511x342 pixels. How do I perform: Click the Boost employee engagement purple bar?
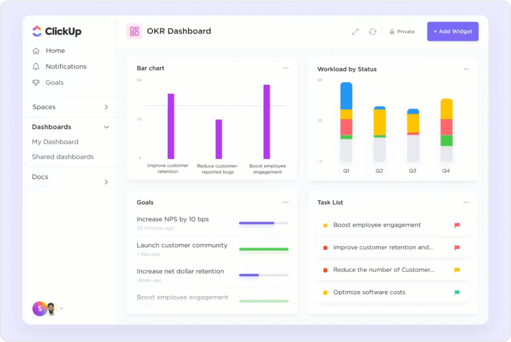click(x=267, y=122)
